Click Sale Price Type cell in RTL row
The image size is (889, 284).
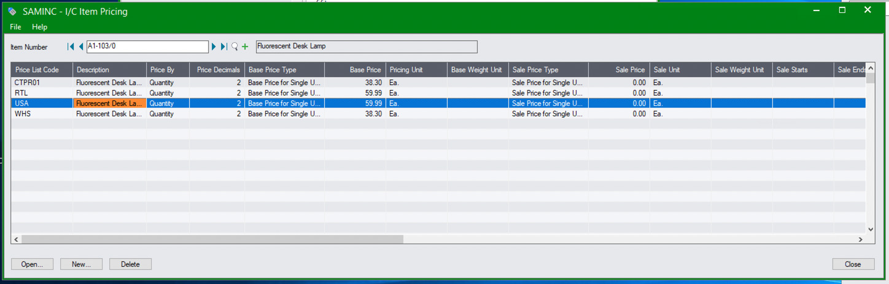(x=548, y=93)
